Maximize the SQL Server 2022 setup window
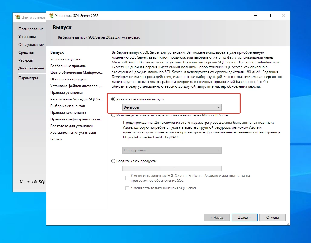This screenshot has height=243, width=311. pos(269,16)
